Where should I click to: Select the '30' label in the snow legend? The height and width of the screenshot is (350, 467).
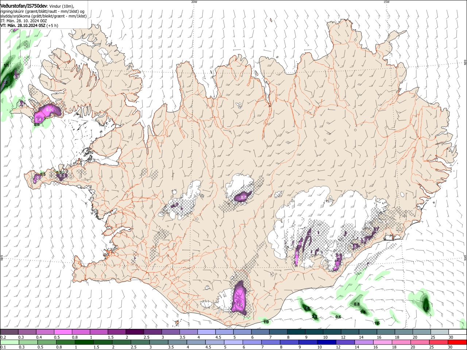451,337
